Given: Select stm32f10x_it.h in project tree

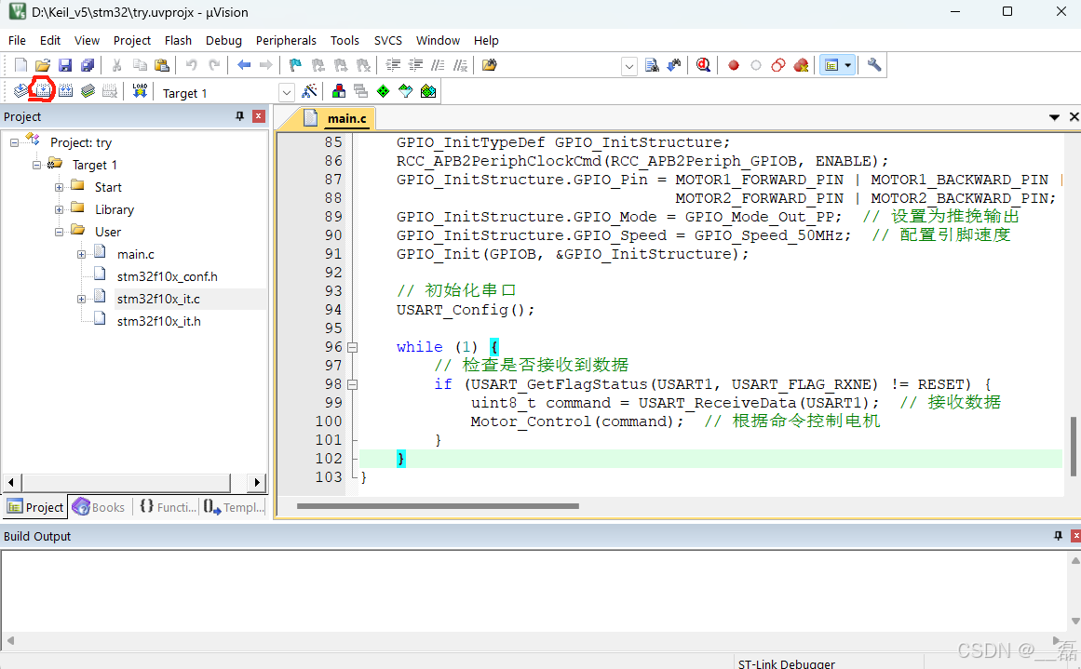Looking at the screenshot, I should point(158,321).
